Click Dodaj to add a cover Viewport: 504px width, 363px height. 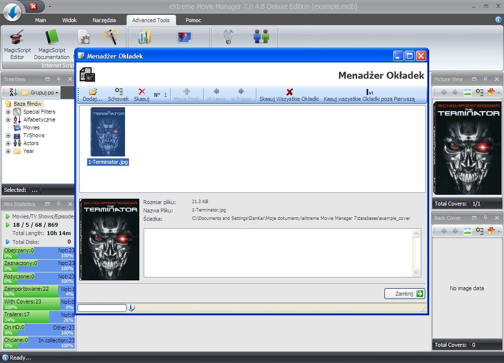point(93,95)
